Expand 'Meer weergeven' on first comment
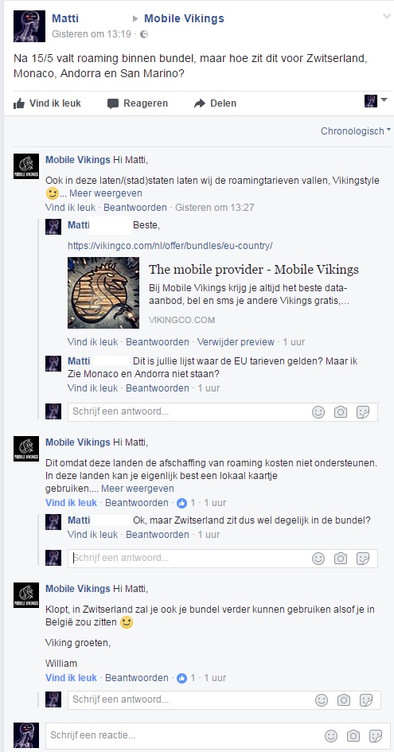The height and width of the screenshot is (752, 394). pyautogui.click(x=106, y=193)
